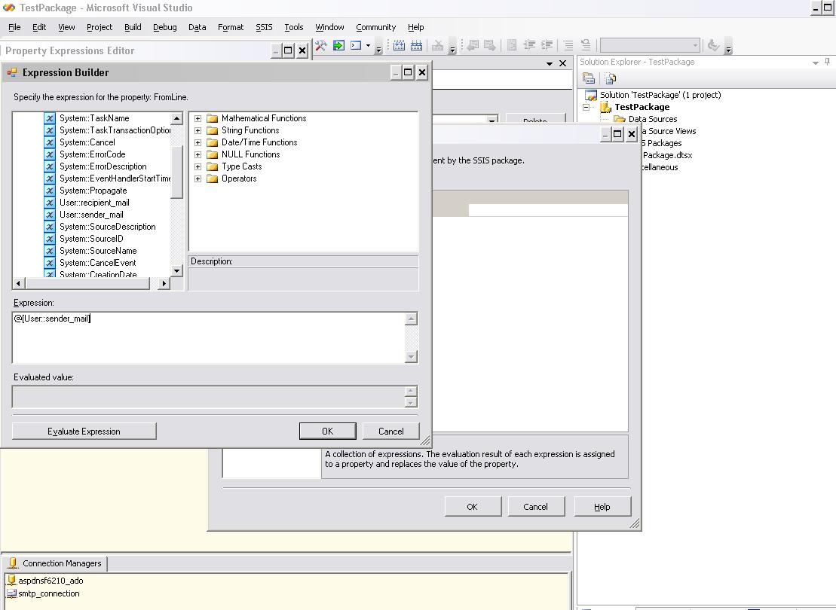Toggle auto-hide pin on Solution Explorer
836x610 pixels.
coord(827,63)
